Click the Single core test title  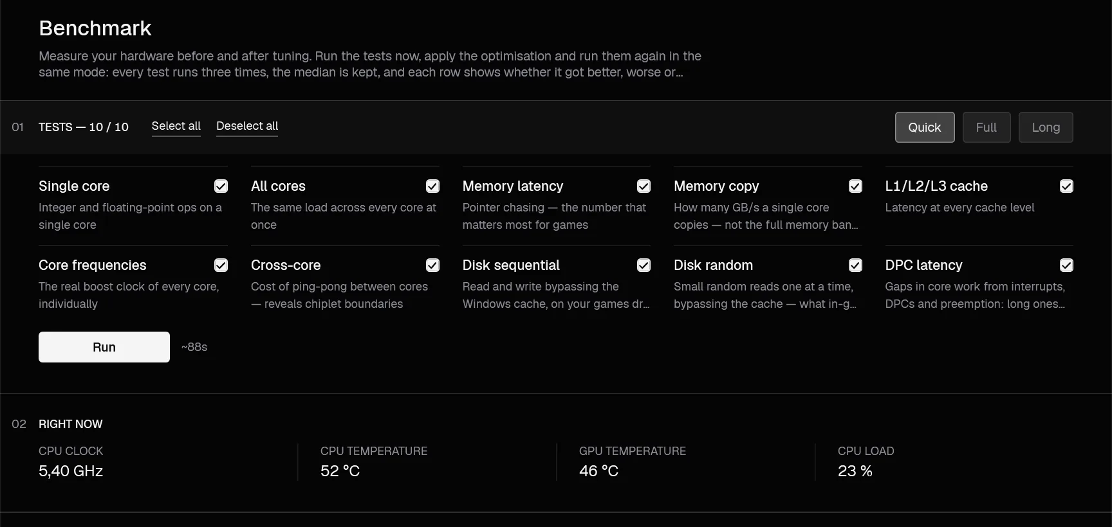click(74, 186)
